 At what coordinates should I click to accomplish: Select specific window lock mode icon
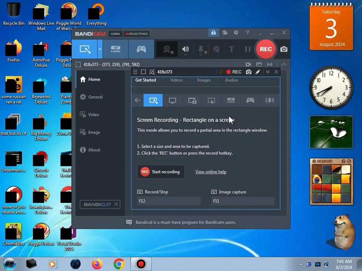tap(192, 100)
